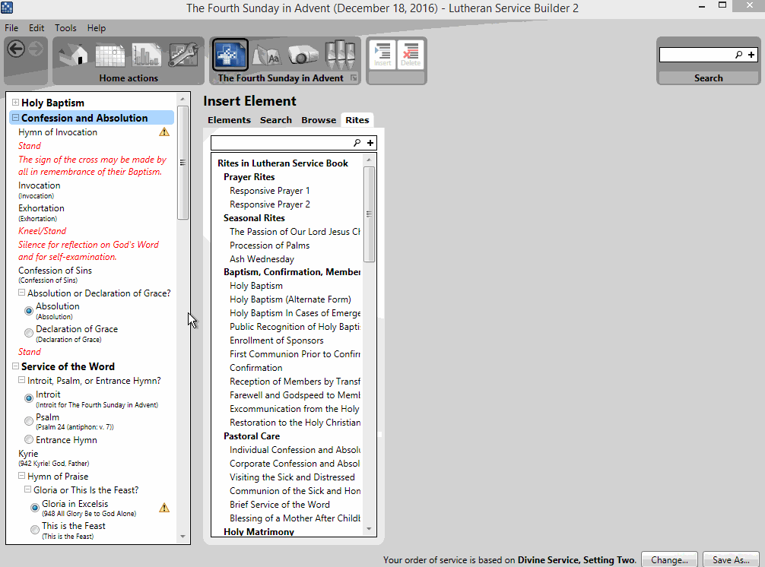Select Ash Wednesday rite
Image resolution: width=765 pixels, height=567 pixels.
pyautogui.click(x=262, y=259)
